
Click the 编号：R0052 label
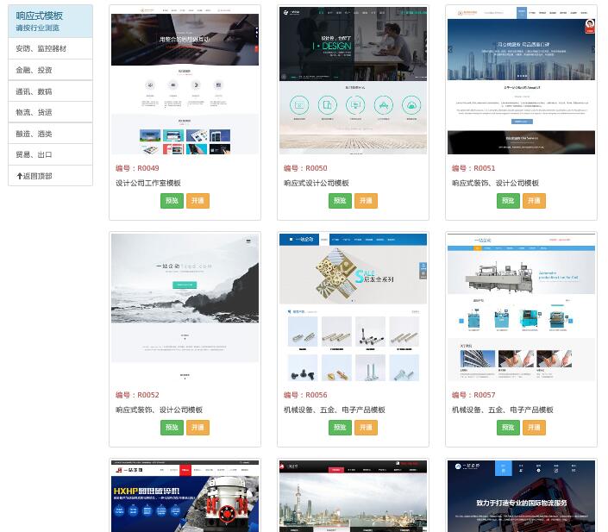pos(137,395)
